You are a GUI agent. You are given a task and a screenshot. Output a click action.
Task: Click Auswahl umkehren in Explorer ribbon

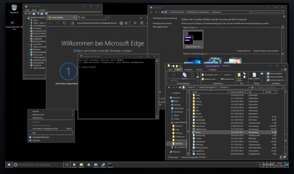tap(276, 80)
